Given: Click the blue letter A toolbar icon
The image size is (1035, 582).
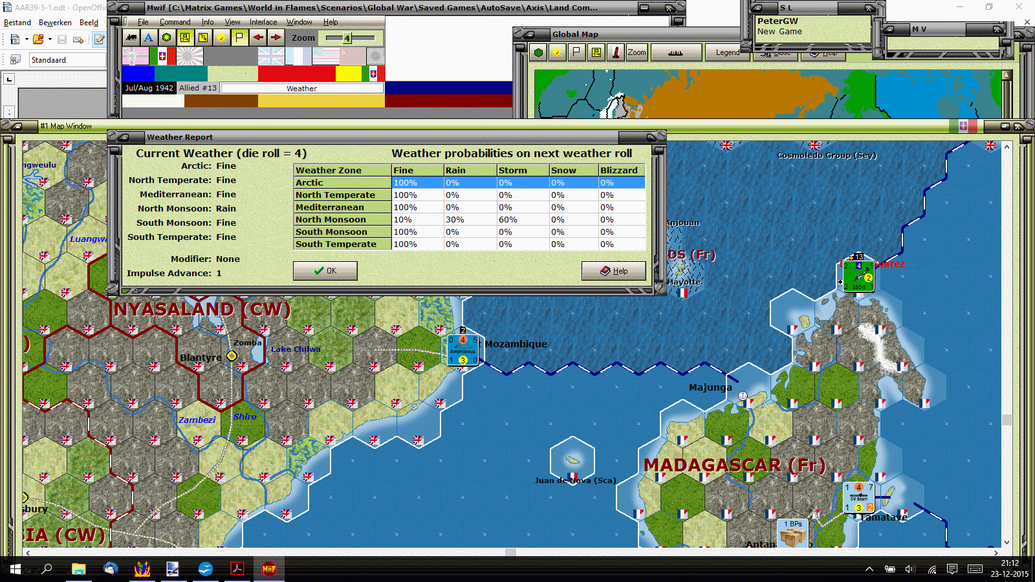Looking at the screenshot, I should click(149, 38).
